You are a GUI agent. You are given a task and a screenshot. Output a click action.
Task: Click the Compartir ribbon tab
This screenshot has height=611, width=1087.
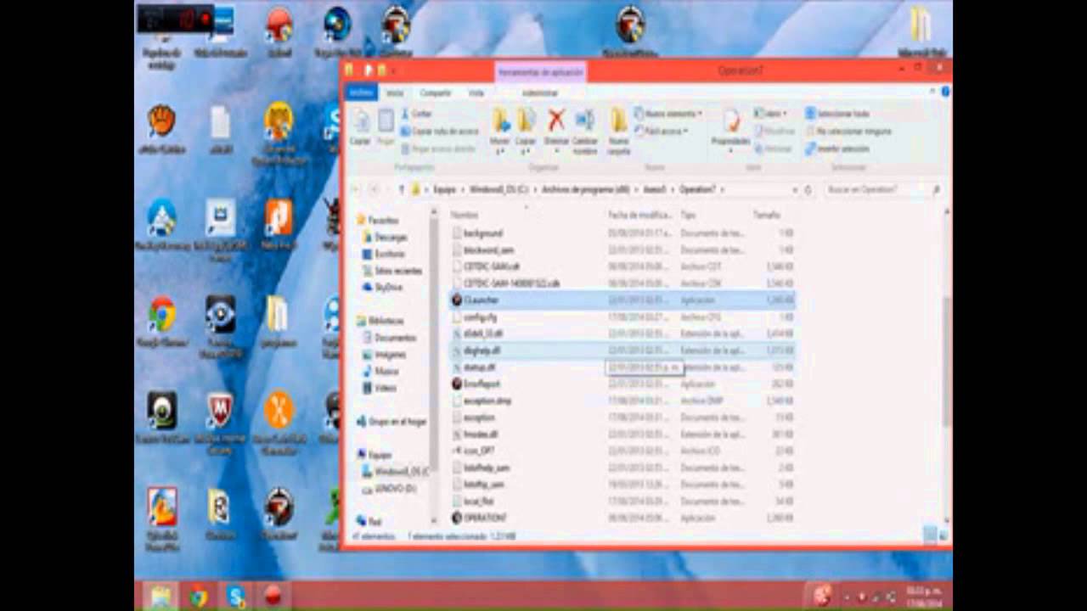(x=436, y=92)
